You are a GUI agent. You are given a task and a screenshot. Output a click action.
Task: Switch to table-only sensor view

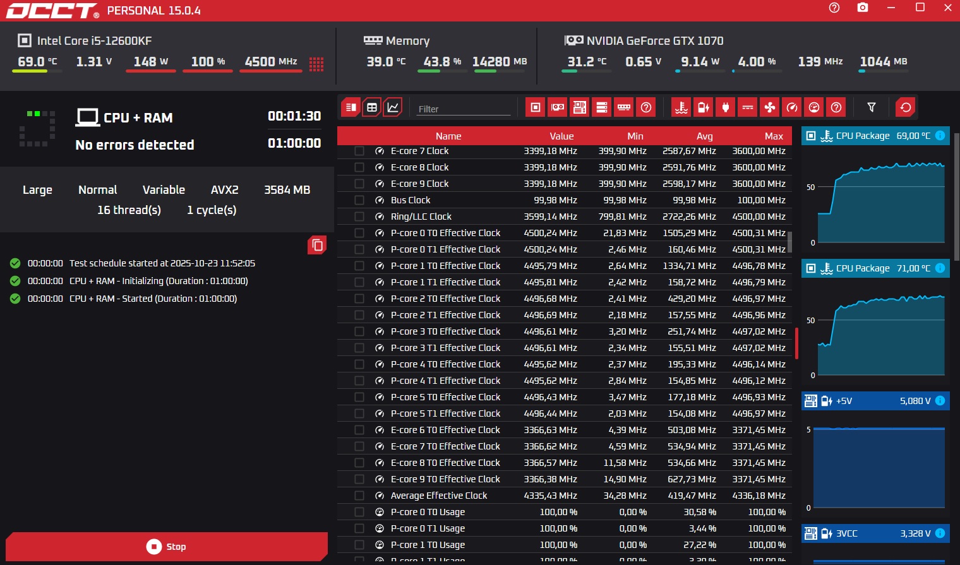point(372,107)
